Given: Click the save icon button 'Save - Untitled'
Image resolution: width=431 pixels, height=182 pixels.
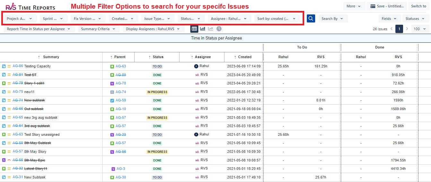Looking at the screenshot, I should coord(387,6).
